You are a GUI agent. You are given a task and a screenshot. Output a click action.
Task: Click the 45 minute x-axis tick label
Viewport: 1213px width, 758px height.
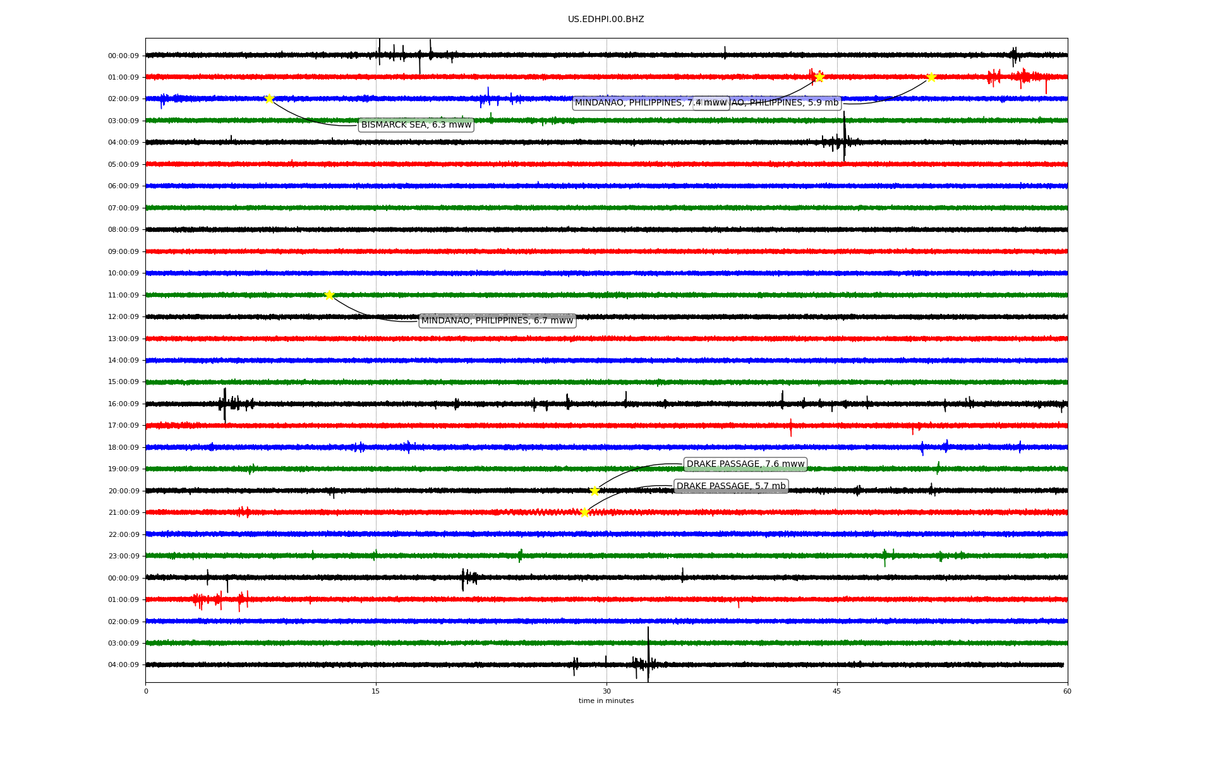pos(836,691)
